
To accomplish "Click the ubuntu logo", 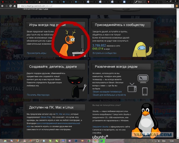I will point(100,137).
